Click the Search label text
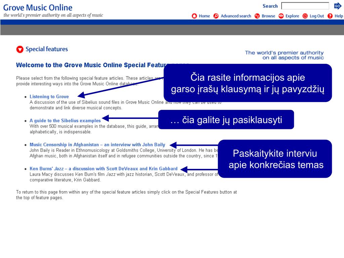 point(270,6)
